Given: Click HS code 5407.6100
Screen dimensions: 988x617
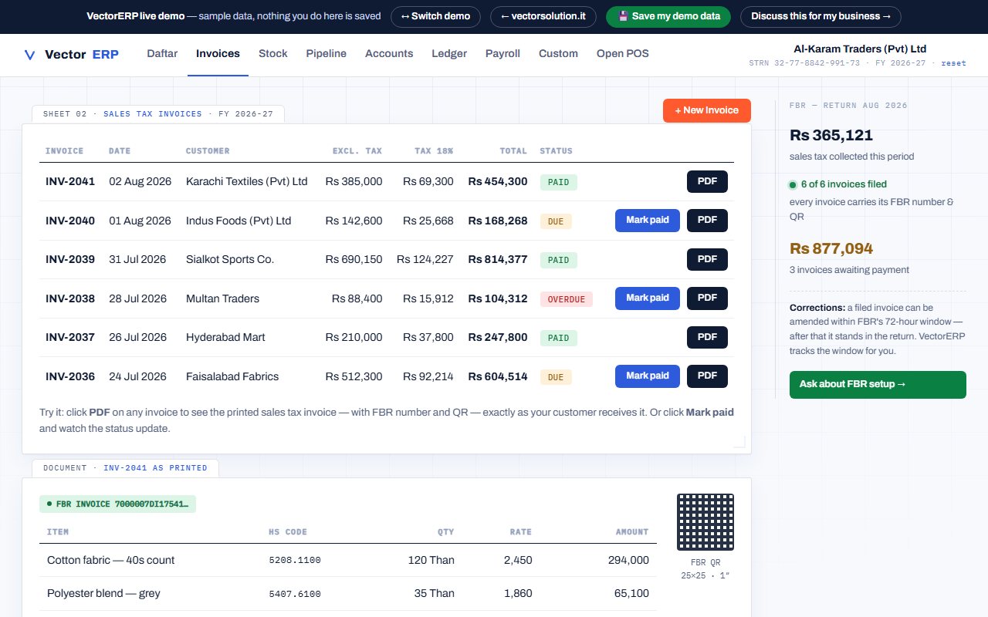Looking at the screenshot, I should tap(295, 594).
